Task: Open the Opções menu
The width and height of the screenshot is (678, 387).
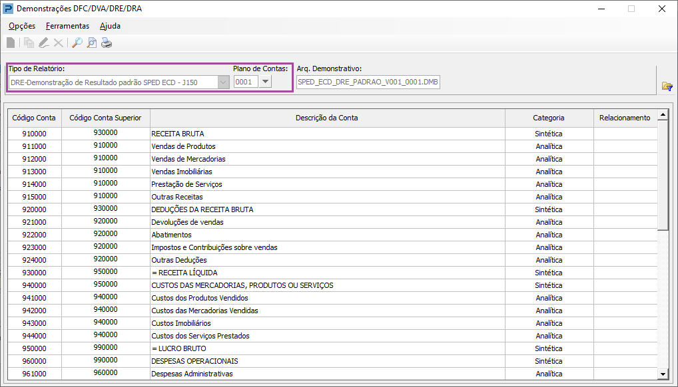Action: pyautogui.click(x=21, y=26)
